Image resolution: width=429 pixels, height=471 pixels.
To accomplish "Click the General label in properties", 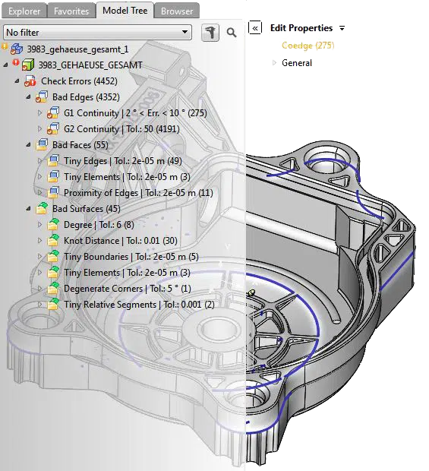I will (297, 63).
